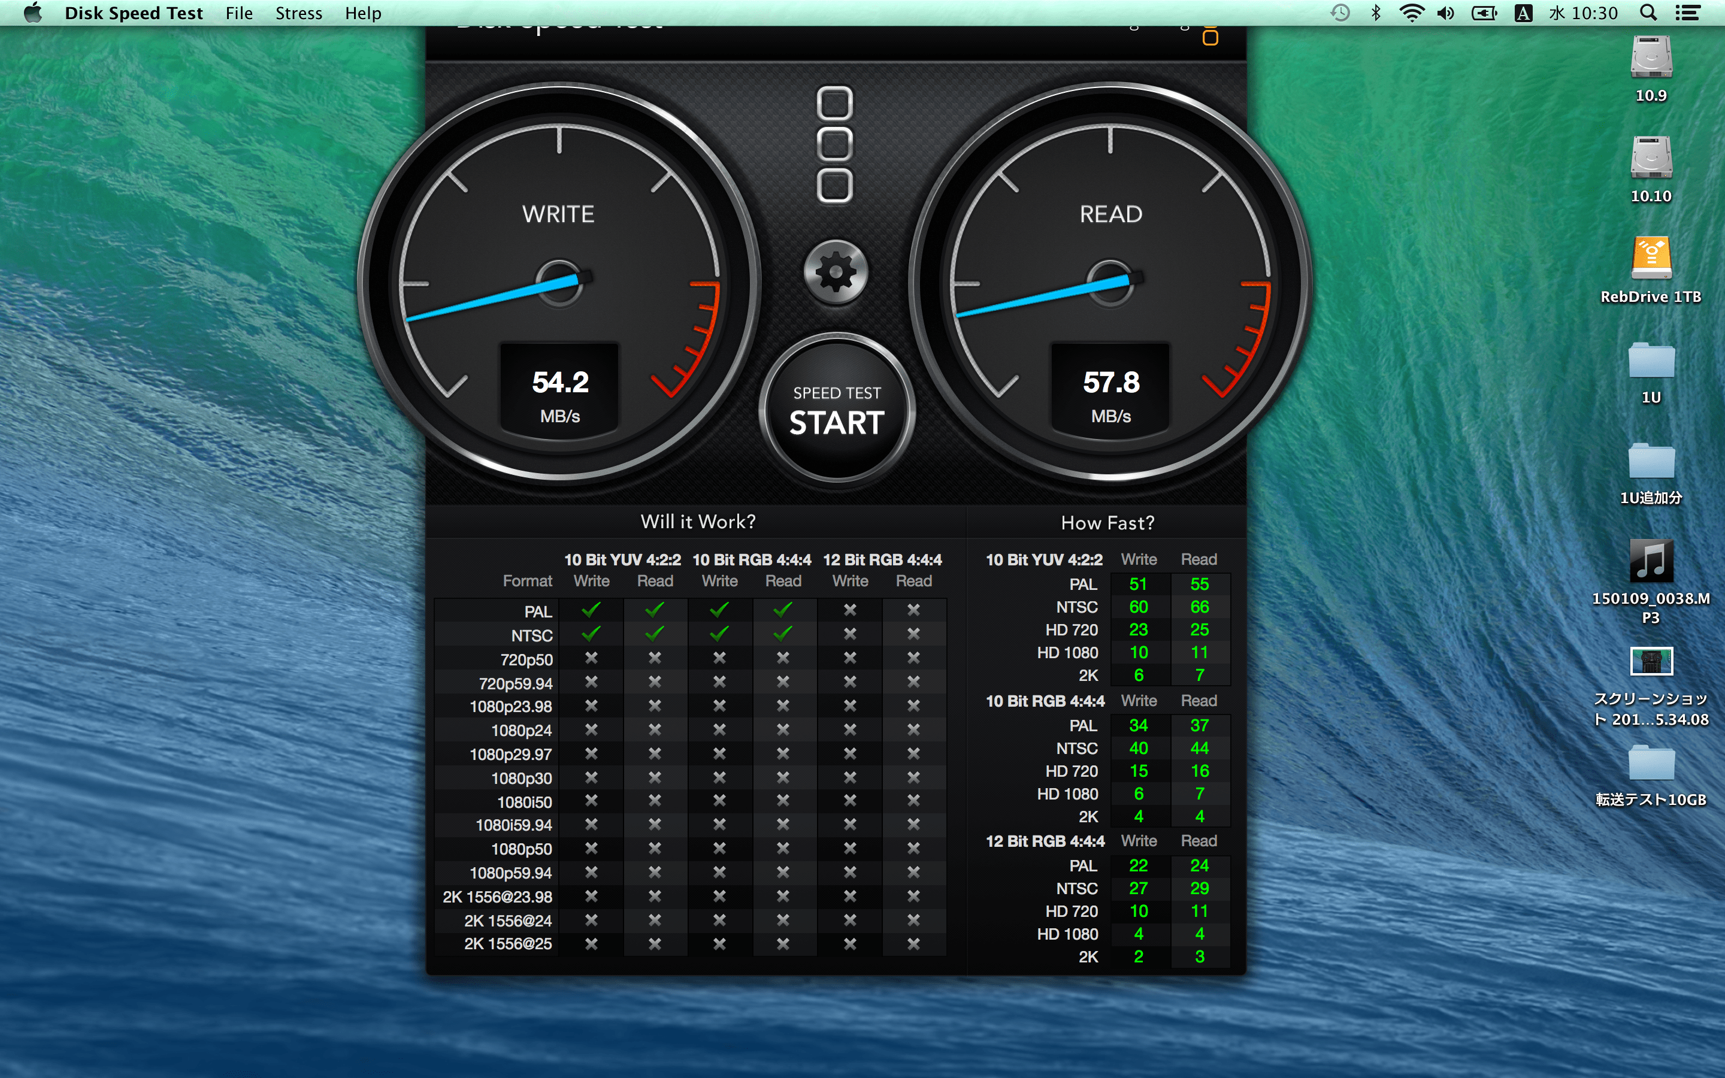Click 2K 1556@25 12 Bit Read cross

913,944
